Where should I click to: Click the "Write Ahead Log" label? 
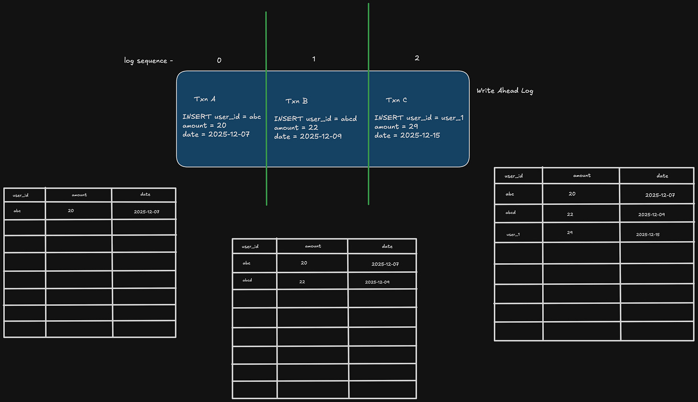(505, 91)
